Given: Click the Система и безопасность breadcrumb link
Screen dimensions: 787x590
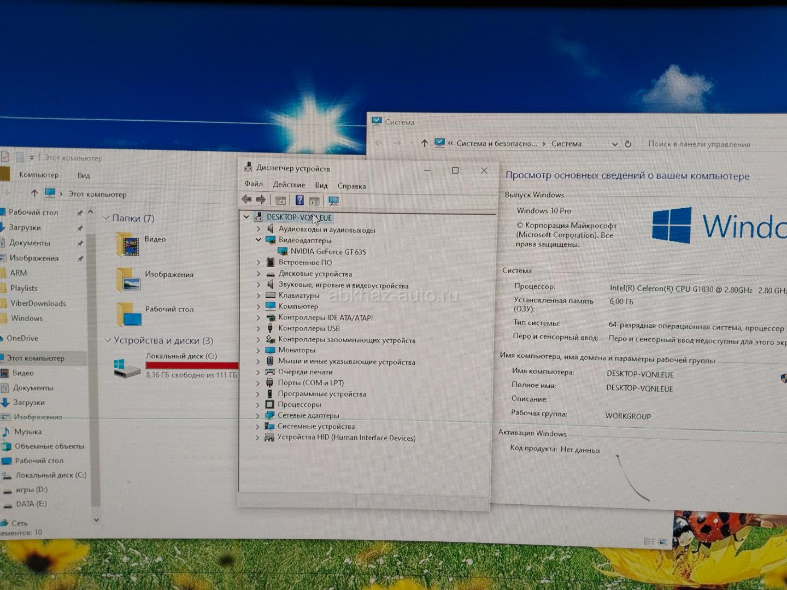Looking at the screenshot, I should (496, 144).
